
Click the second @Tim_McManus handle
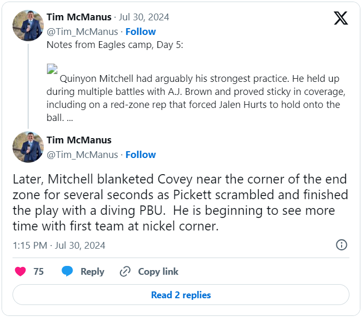click(82, 154)
